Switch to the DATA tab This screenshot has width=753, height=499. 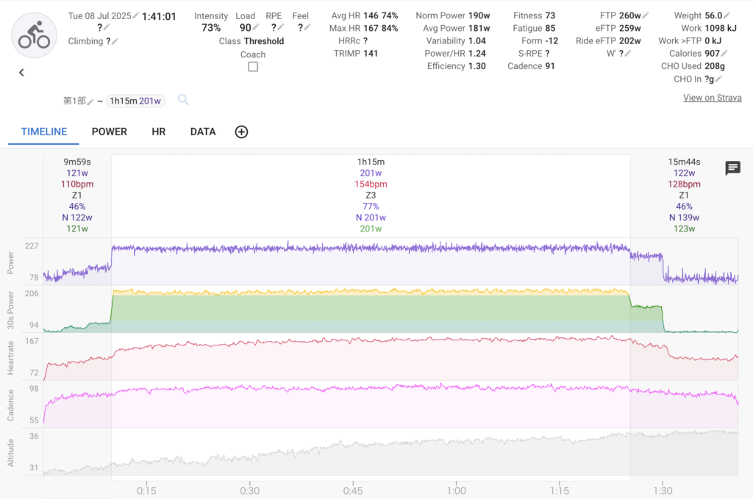[203, 132]
